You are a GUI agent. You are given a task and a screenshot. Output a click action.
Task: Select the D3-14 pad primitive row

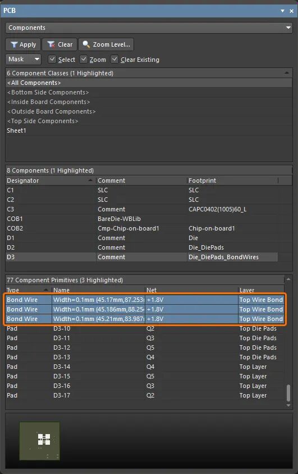[145, 367]
